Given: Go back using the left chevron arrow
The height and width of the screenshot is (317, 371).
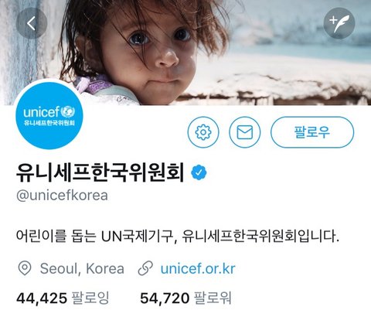Looking at the screenshot, I should (x=32, y=23).
